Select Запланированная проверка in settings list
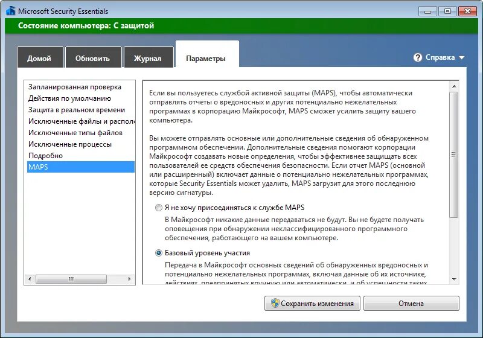The height and width of the screenshot is (338, 483). 81,87
